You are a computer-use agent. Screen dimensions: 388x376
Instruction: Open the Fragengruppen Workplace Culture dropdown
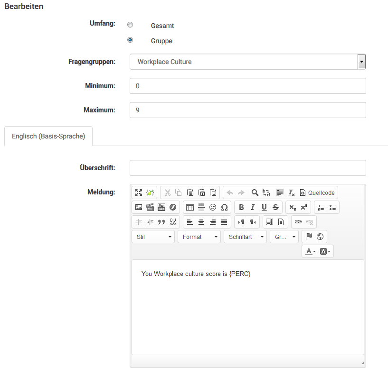click(248, 62)
